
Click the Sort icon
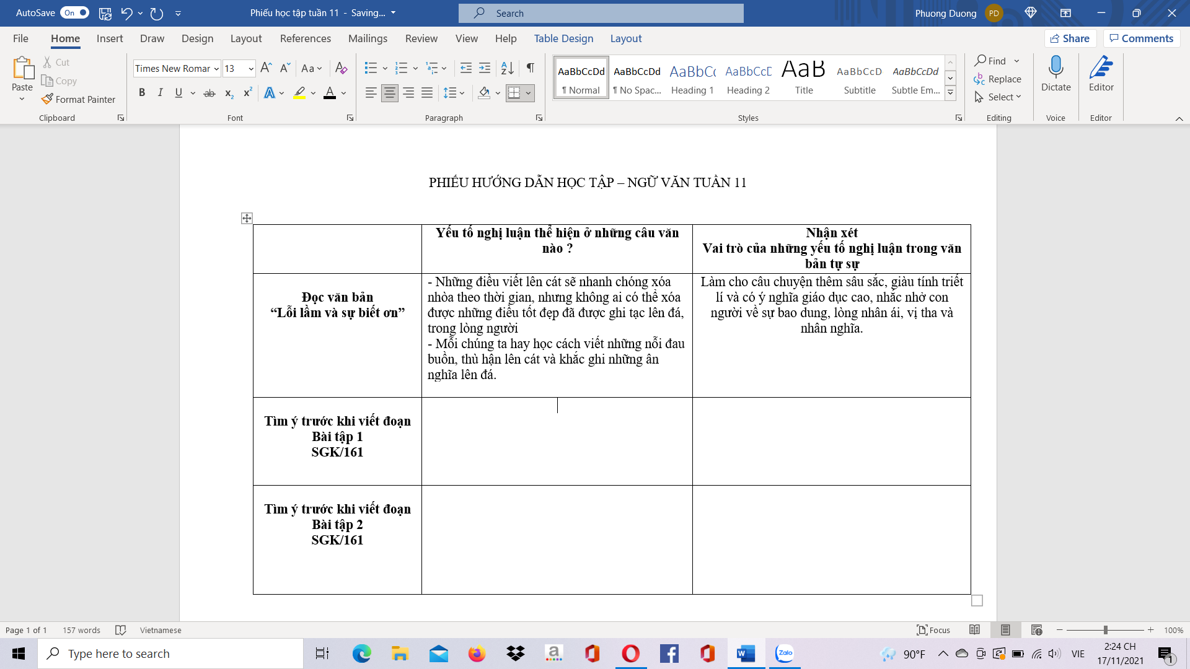click(x=507, y=68)
